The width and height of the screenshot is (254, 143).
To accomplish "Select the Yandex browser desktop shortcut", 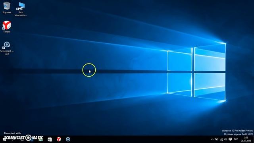I will tap(7, 27).
